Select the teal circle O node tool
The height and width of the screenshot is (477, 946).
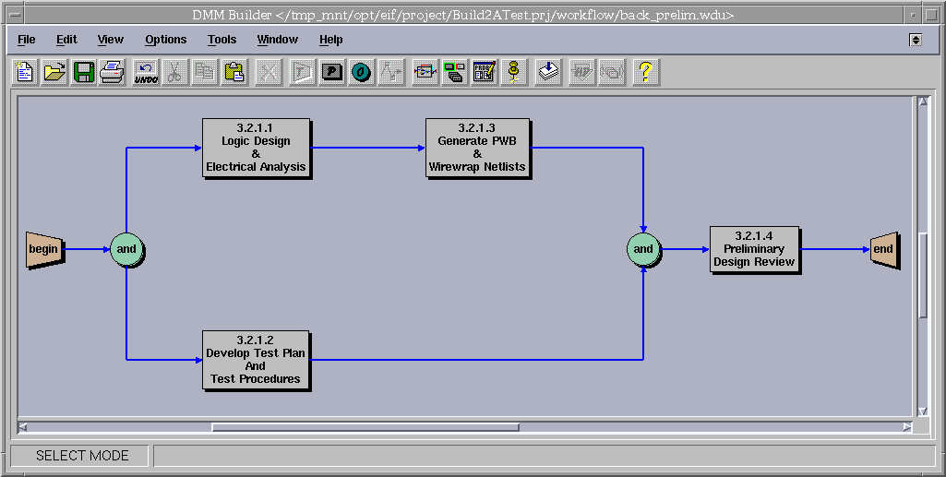click(361, 72)
